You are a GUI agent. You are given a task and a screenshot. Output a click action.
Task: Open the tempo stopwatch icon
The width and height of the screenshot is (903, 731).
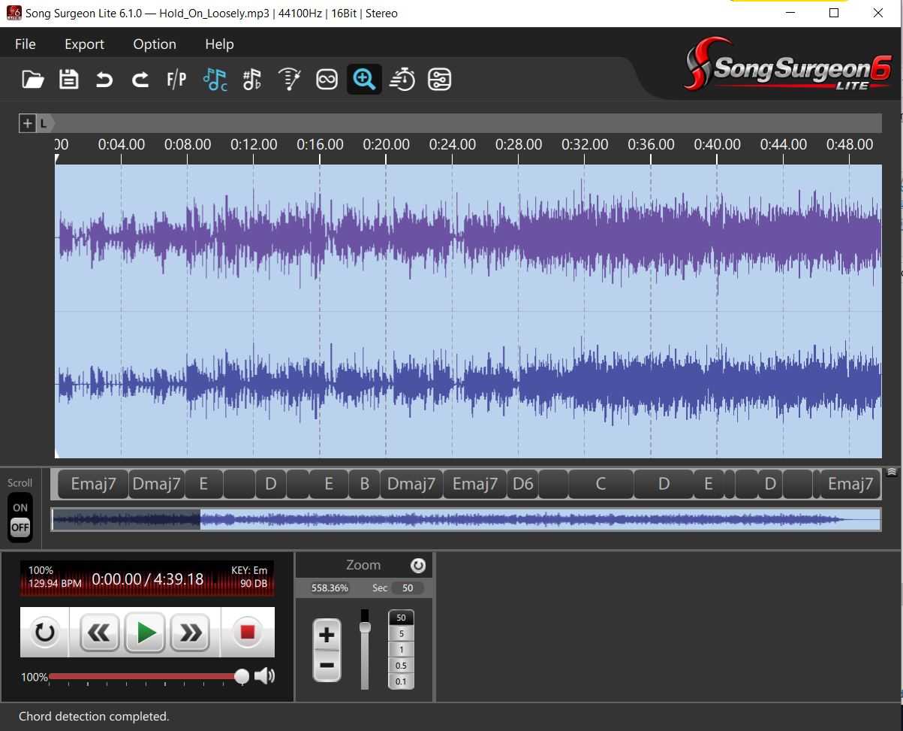pyautogui.click(x=402, y=79)
